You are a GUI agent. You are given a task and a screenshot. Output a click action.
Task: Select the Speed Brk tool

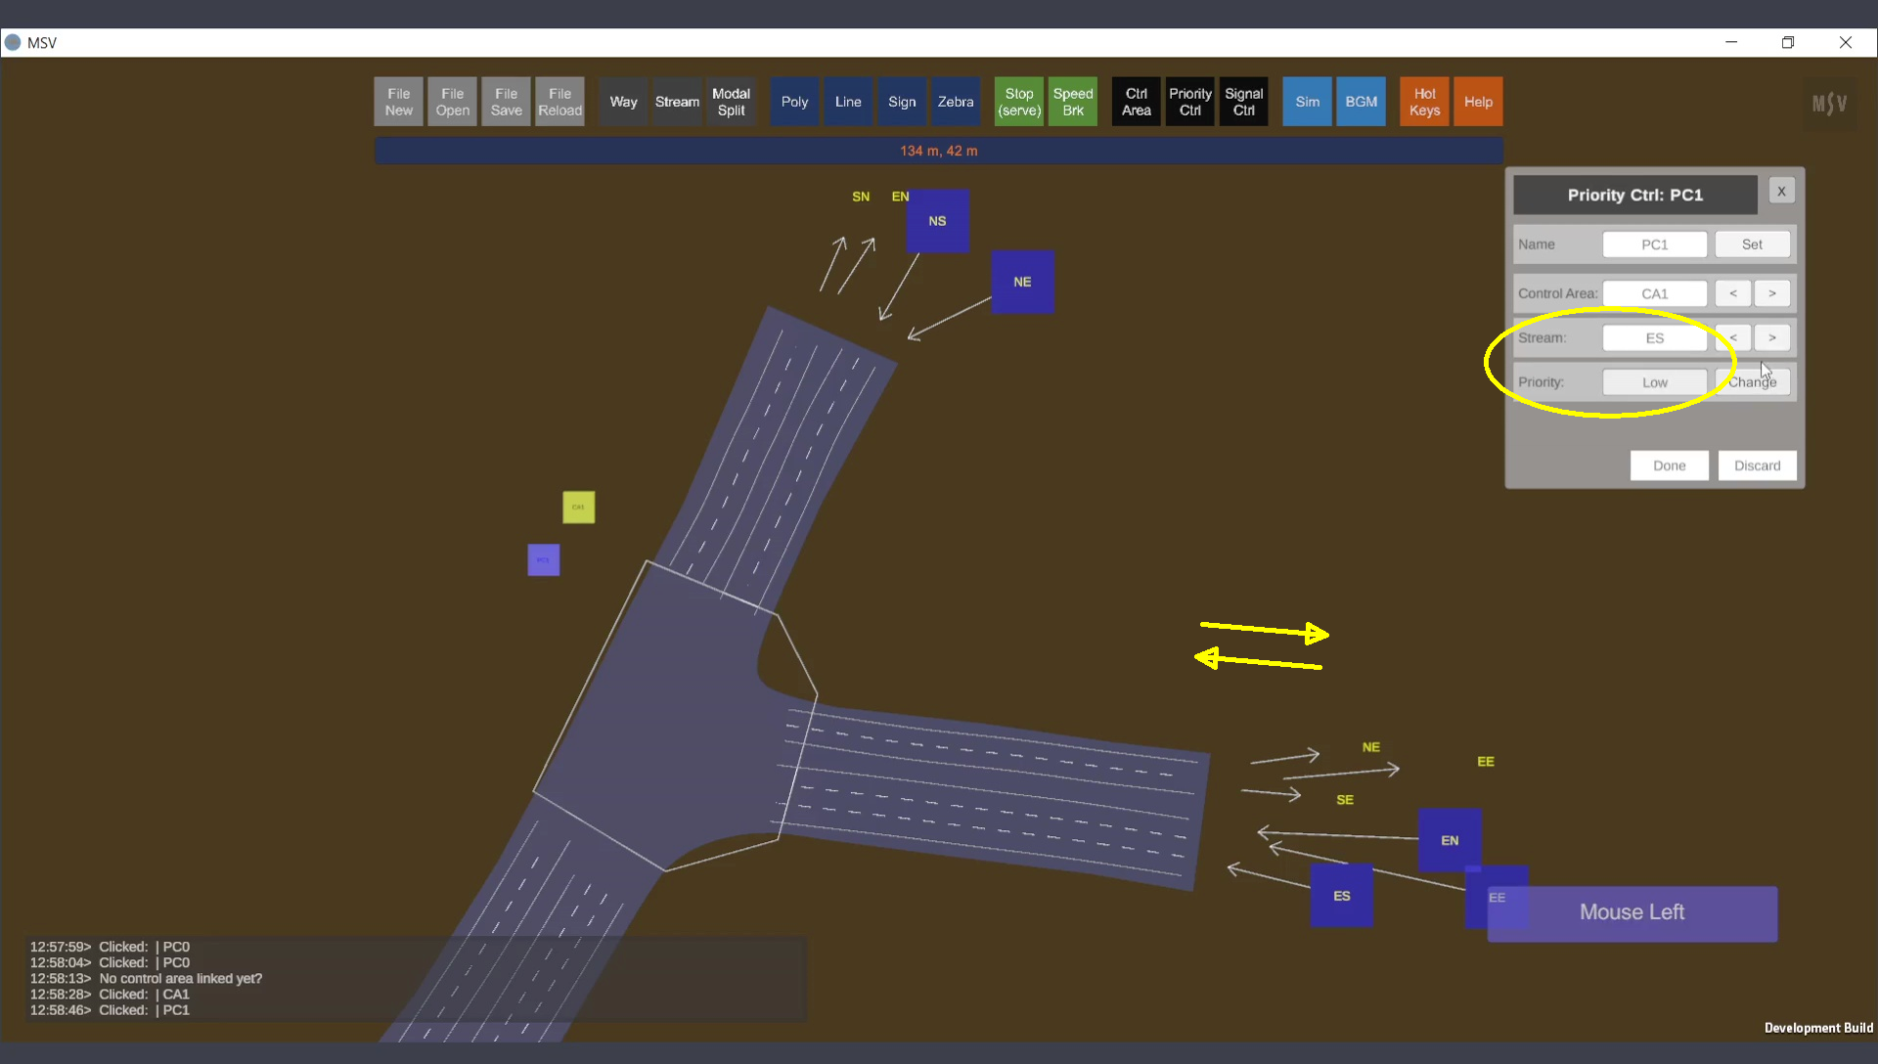click(x=1072, y=102)
